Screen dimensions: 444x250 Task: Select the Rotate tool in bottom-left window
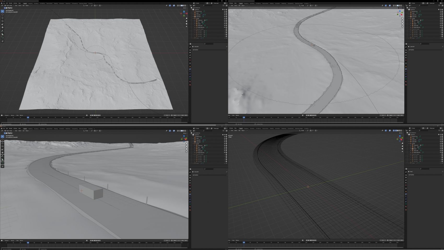click(x=3, y=146)
